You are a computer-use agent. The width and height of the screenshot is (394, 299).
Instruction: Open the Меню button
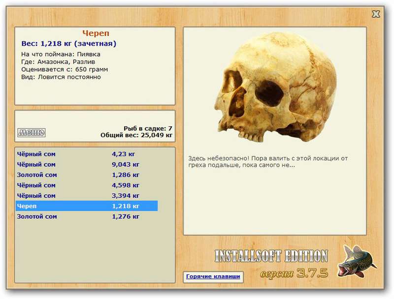tap(32, 132)
